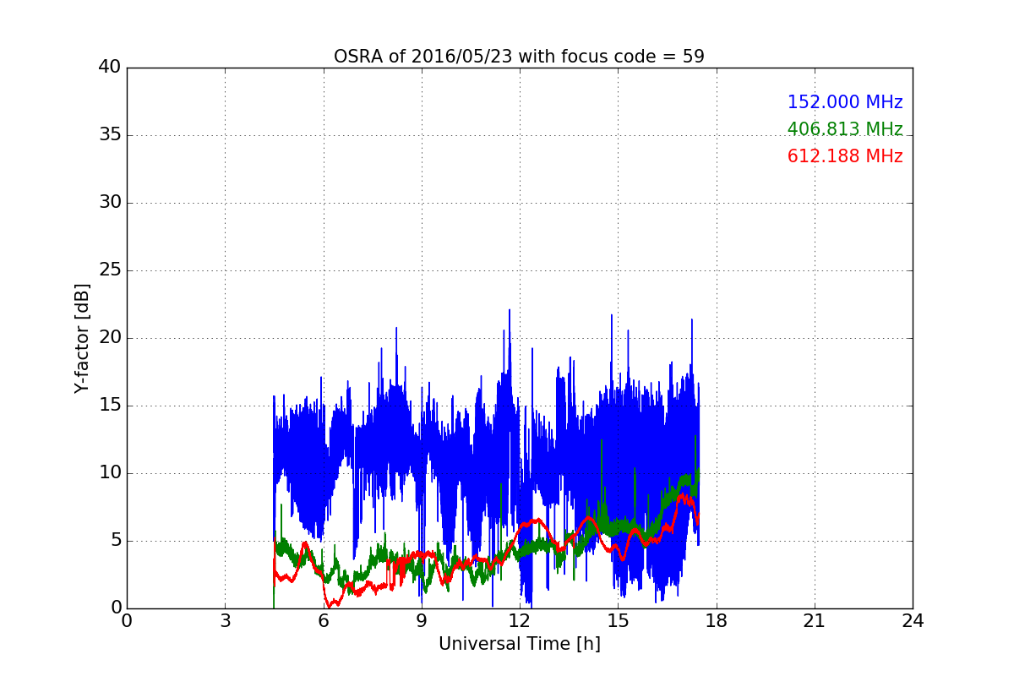Click the x-axis tick label 21

click(814, 621)
